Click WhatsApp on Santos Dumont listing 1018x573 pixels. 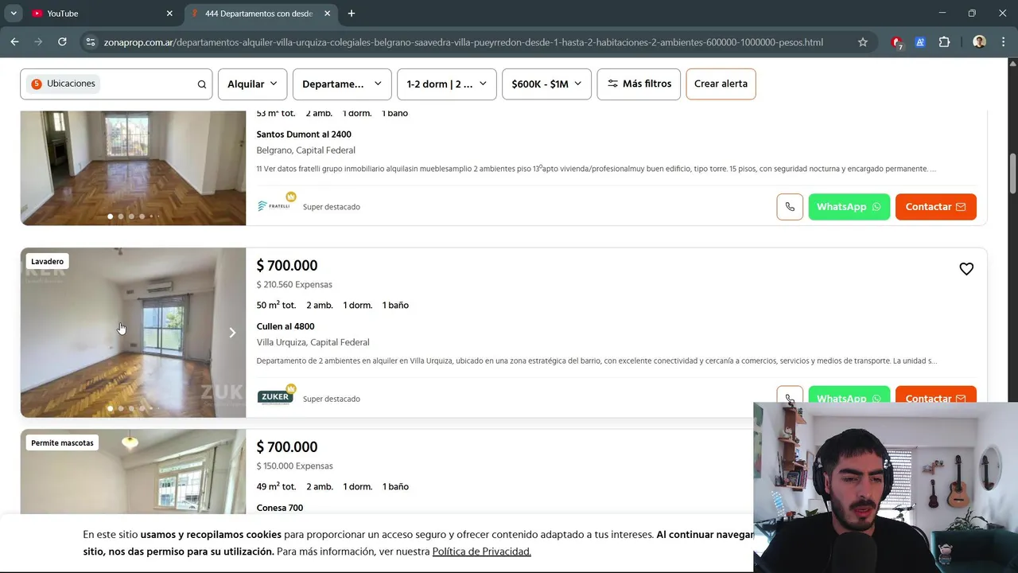(849, 207)
